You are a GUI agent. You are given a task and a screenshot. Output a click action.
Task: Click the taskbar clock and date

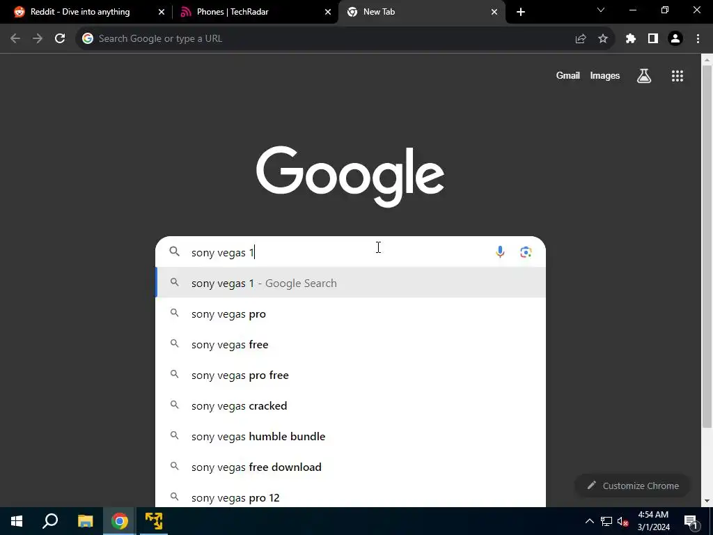tap(653, 521)
